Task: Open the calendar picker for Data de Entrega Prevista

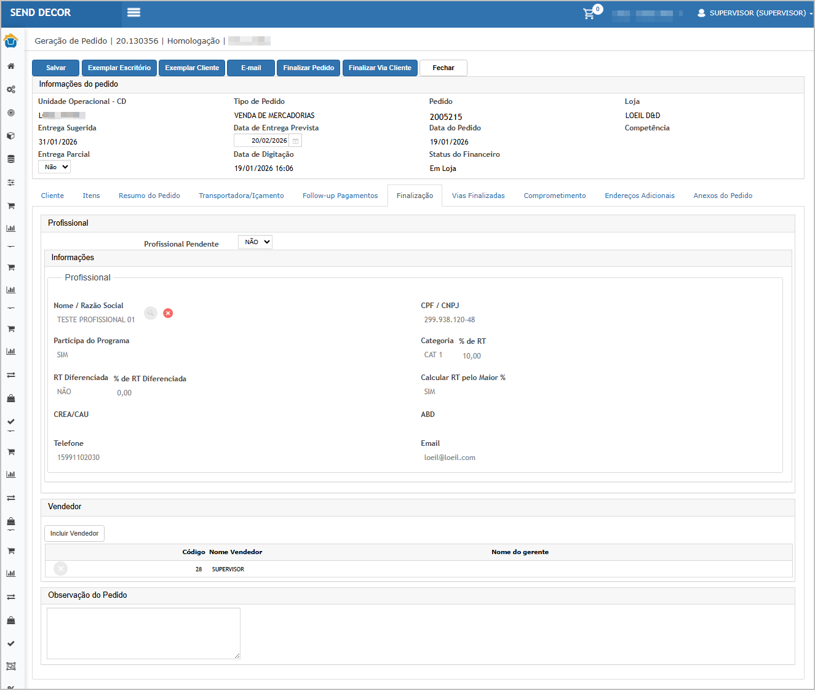Action: (295, 141)
